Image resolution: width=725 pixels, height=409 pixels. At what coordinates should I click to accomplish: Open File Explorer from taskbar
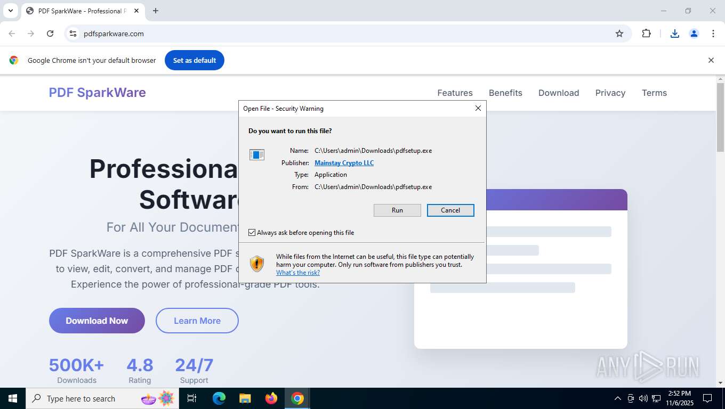coord(245,398)
